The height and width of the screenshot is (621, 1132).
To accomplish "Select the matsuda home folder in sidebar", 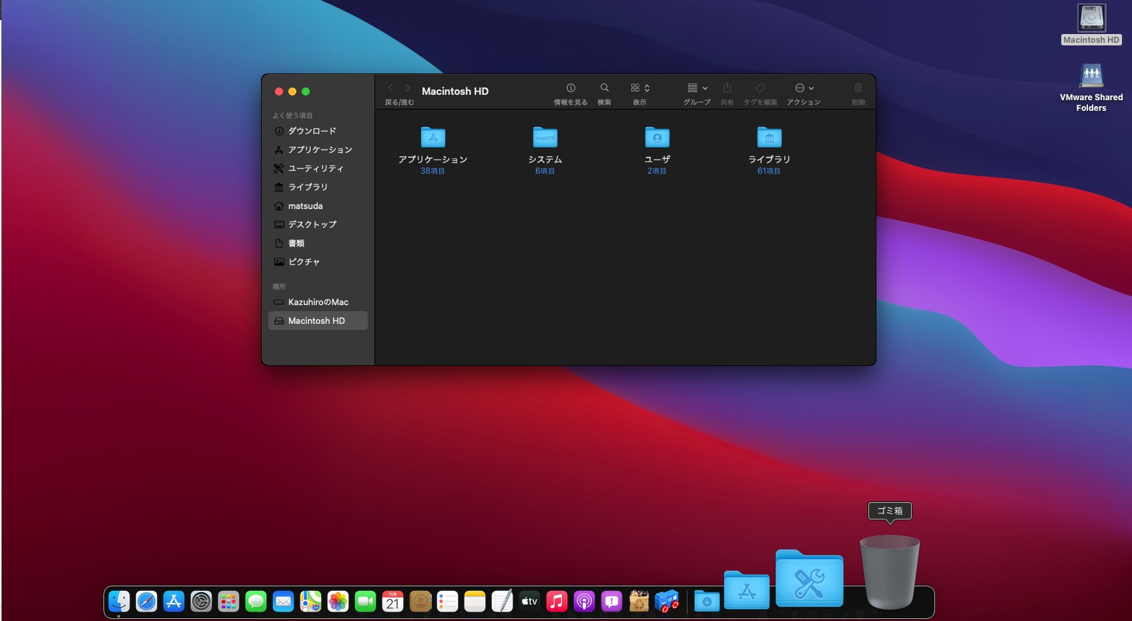I will coord(305,206).
